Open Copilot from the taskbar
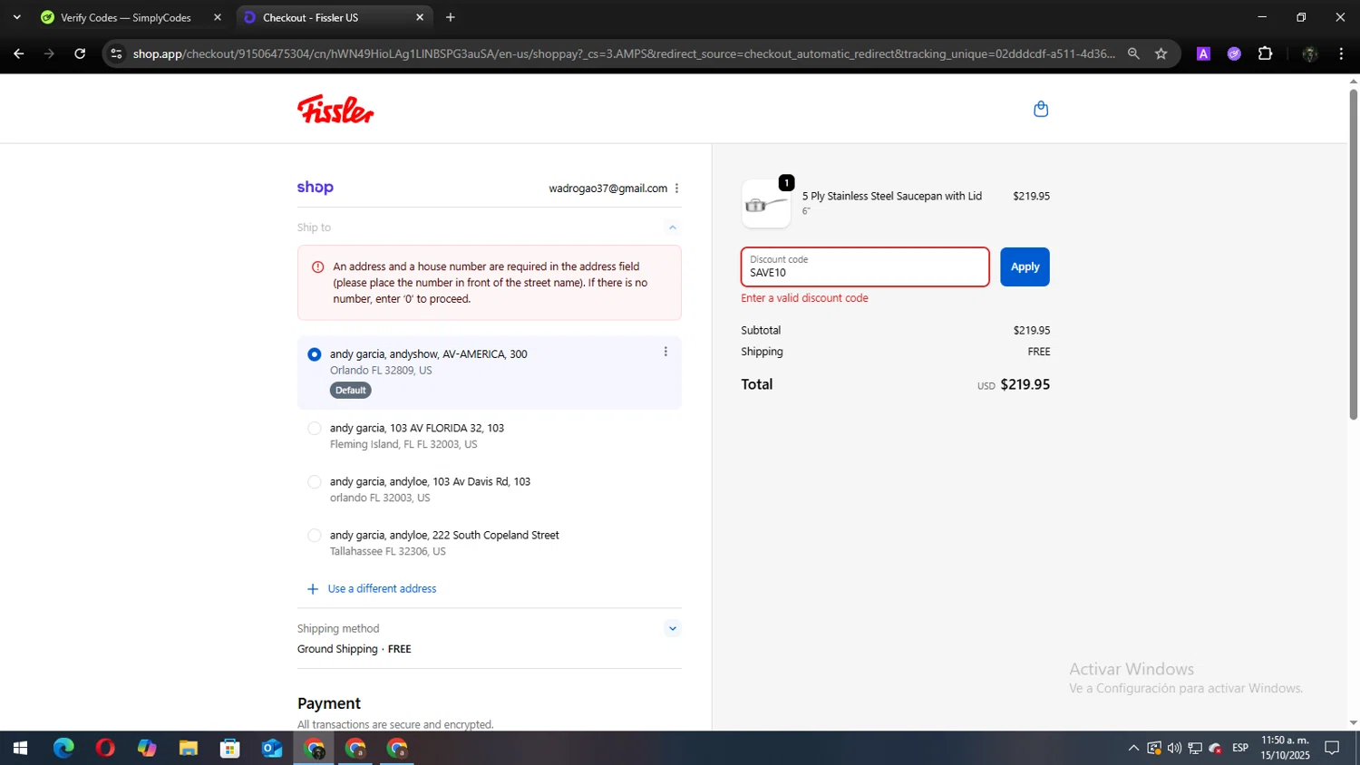Image resolution: width=1360 pixels, height=765 pixels. click(147, 748)
